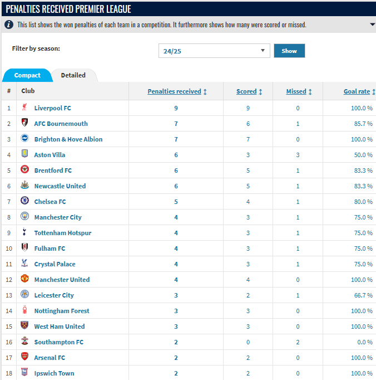Click Southampton FC's missed value 2

pos(298,342)
